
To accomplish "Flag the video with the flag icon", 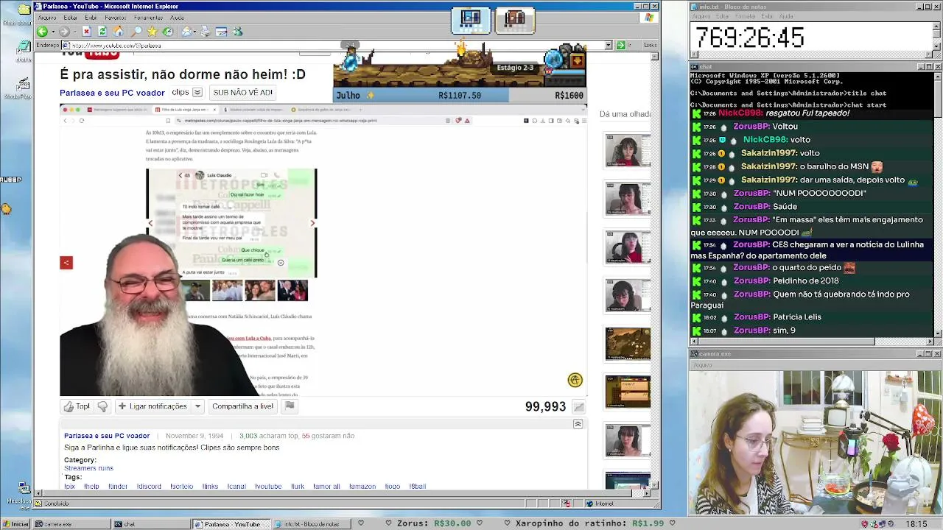I will pyautogui.click(x=290, y=406).
